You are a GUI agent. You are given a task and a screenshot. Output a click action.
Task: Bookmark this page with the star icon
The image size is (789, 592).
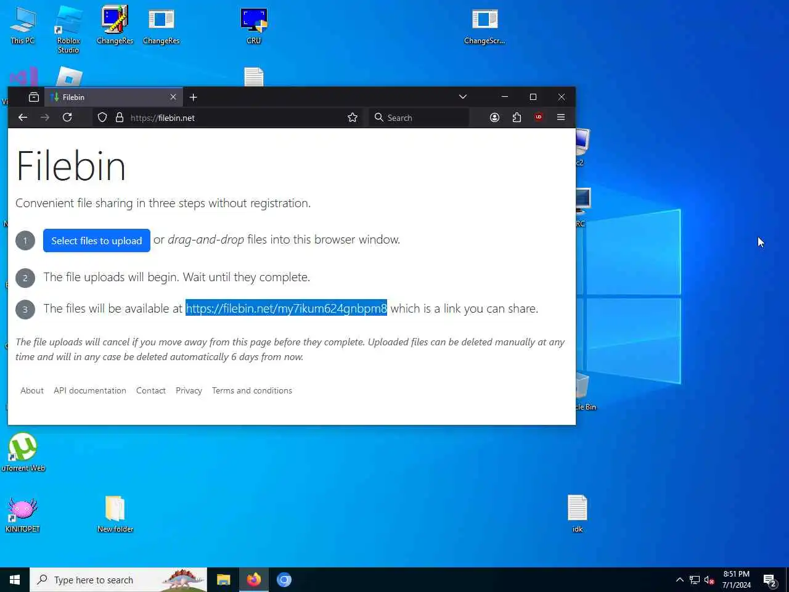[353, 117]
